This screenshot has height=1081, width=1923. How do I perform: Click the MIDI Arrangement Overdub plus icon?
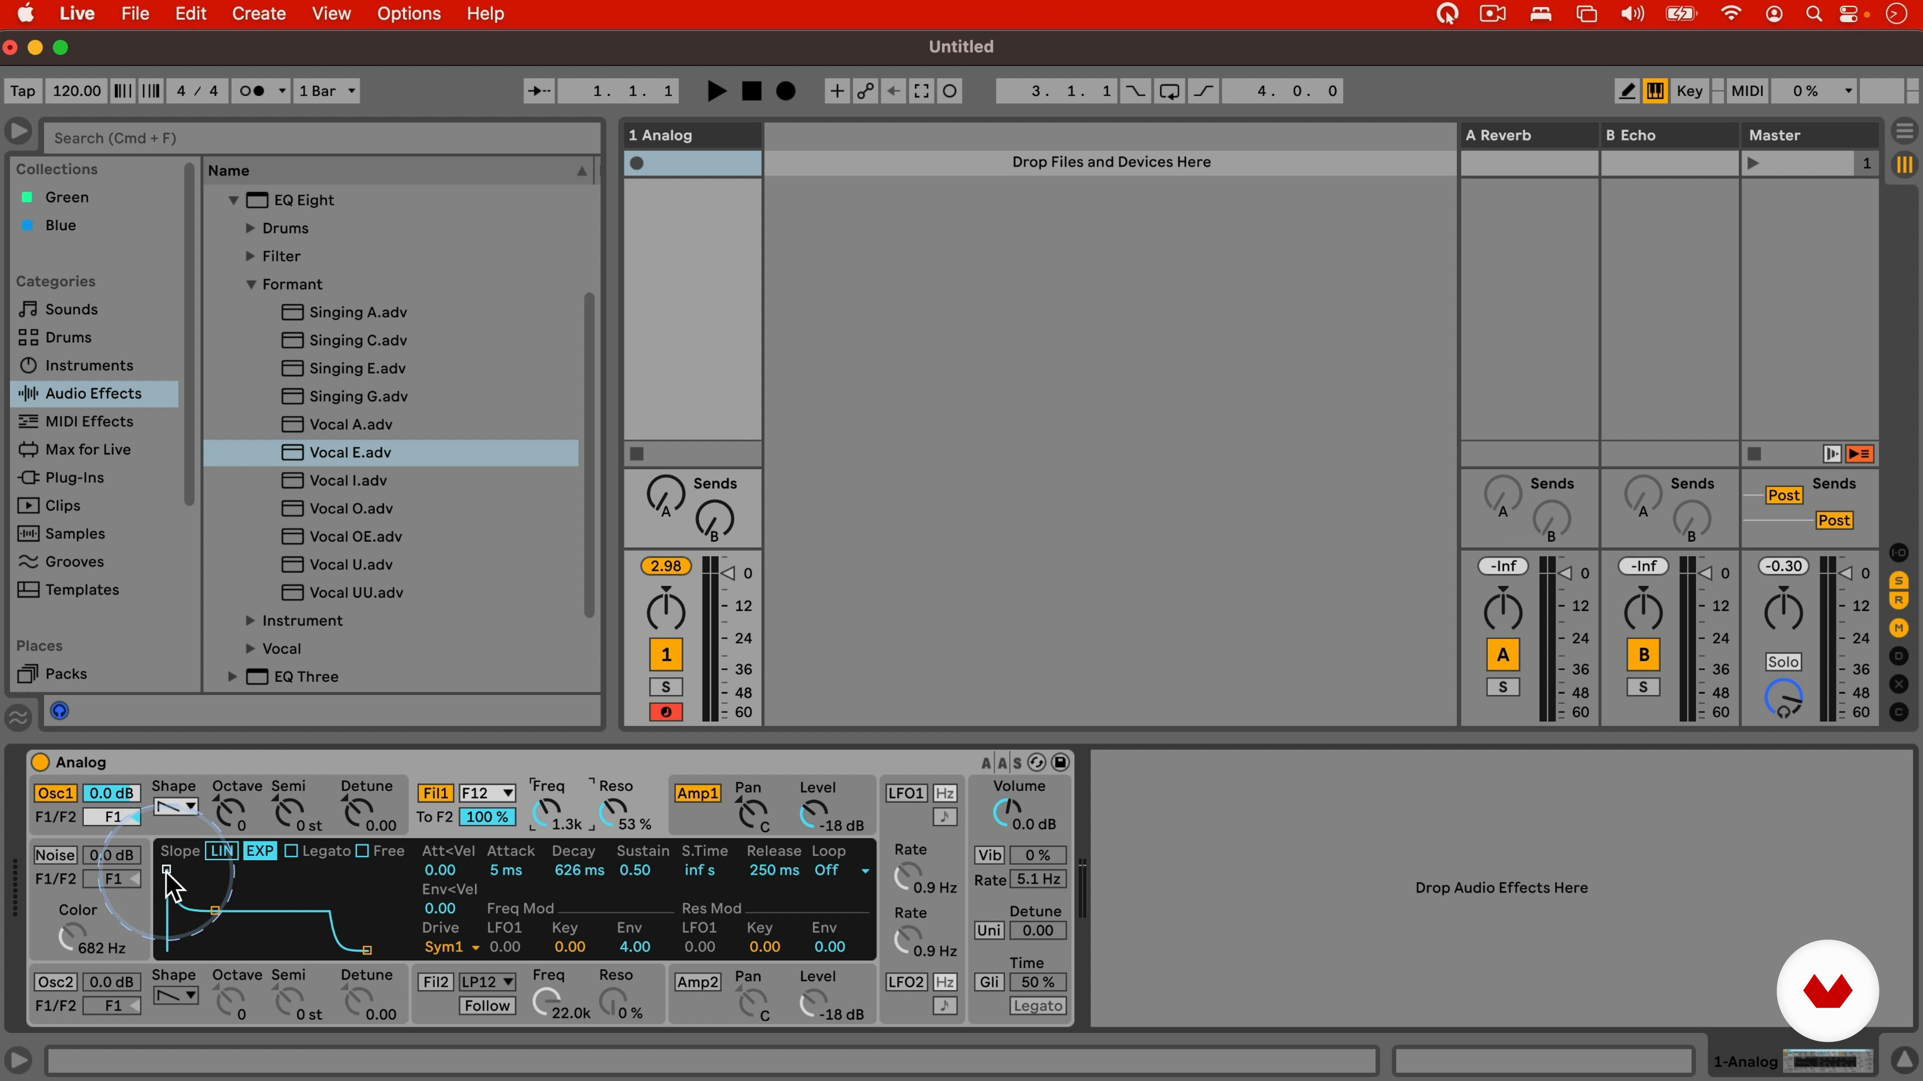837,91
